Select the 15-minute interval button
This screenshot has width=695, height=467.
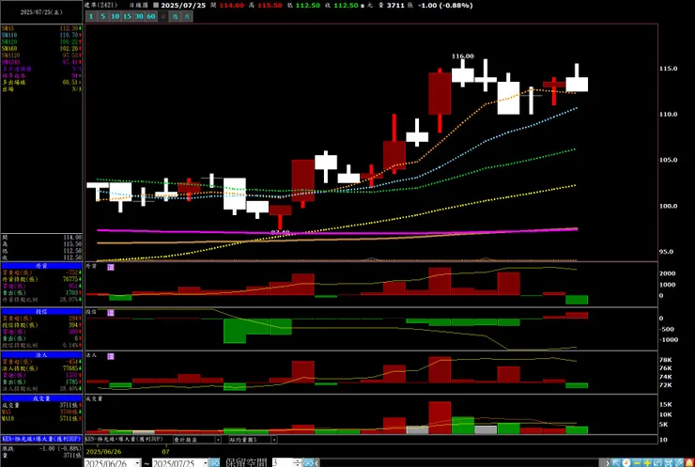click(127, 16)
